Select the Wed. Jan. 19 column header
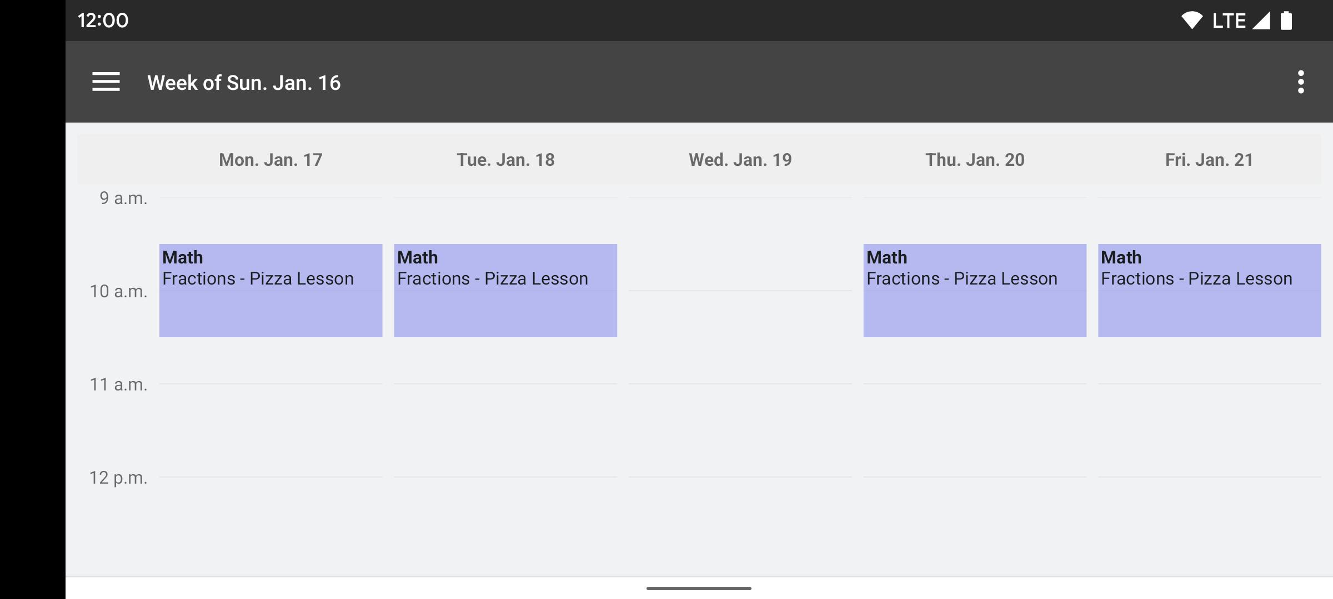 (740, 160)
